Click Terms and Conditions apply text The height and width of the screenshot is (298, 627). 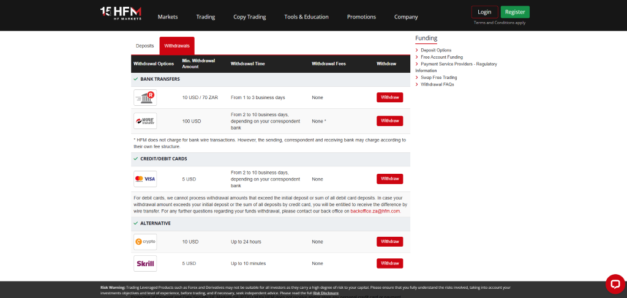(500, 23)
